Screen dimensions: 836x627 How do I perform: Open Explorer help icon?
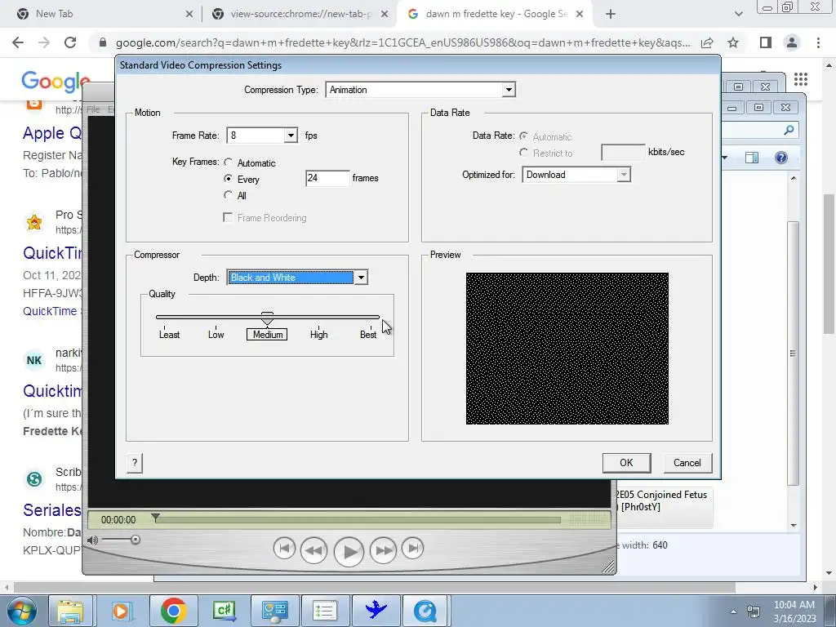781,158
